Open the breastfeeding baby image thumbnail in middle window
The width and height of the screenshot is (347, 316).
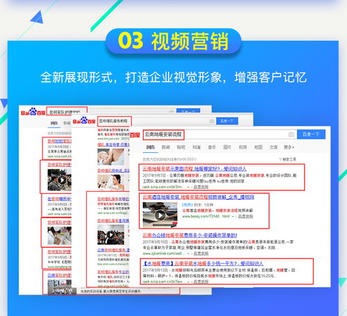(111, 157)
